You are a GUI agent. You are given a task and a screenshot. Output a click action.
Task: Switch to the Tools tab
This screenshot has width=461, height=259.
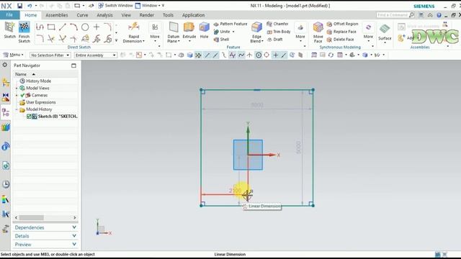(x=168, y=15)
